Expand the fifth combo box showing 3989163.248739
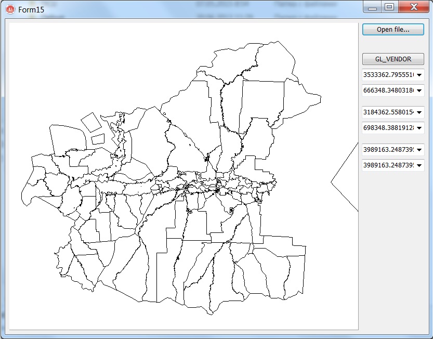The height and width of the screenshot is (339, 433). pos(419,150)
